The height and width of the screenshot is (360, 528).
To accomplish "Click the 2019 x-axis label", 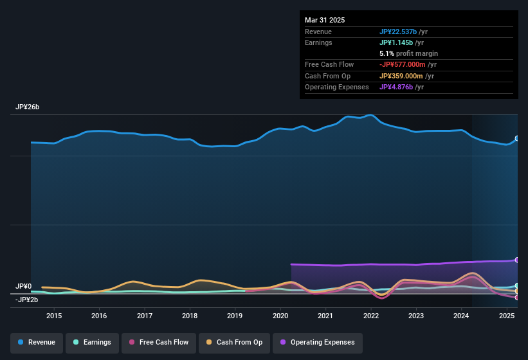I will 235,316.
